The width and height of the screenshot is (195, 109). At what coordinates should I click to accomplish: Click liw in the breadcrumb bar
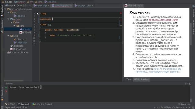click(30, 2)
